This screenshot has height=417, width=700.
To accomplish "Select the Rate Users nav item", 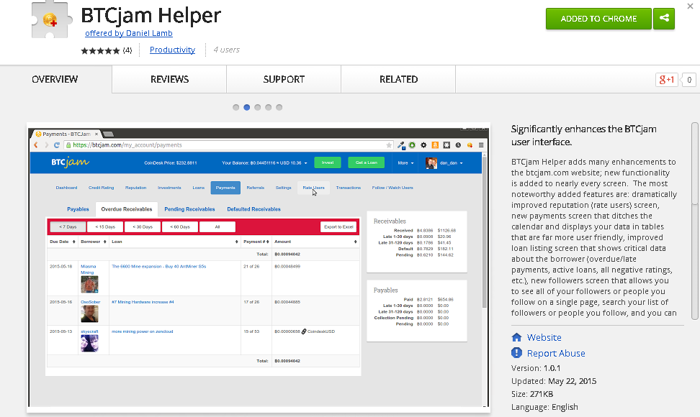I will tap(313, 188).
